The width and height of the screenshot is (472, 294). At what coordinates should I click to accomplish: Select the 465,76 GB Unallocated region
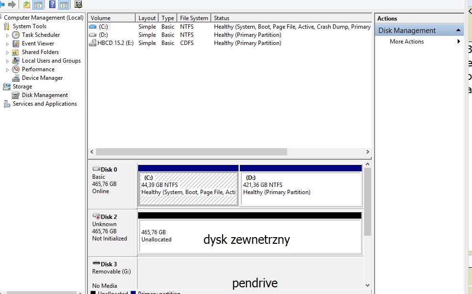pos(250,236)
